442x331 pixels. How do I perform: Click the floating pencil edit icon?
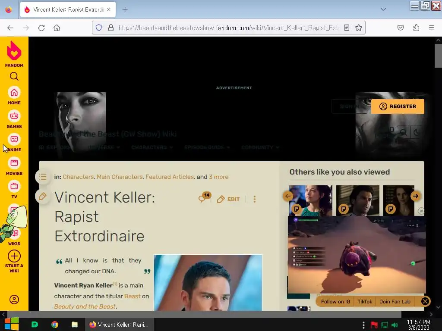pos(43,196)
